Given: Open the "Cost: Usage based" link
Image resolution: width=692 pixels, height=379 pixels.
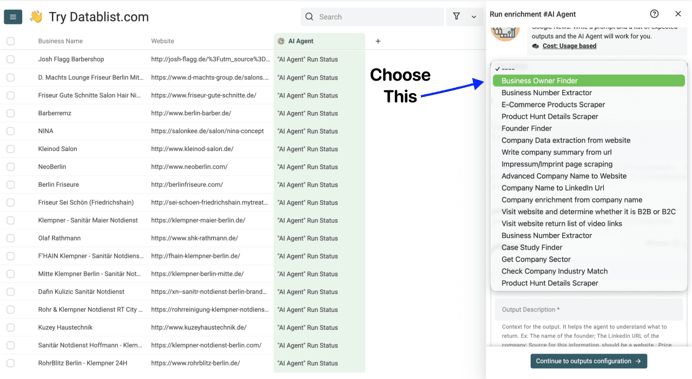Looking at the screenshot, I should 570,45.
